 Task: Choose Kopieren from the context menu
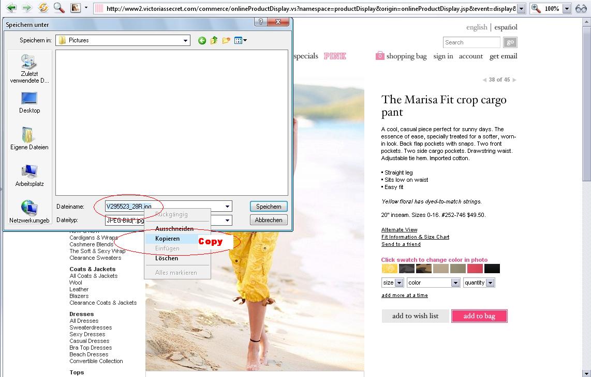(x=168, y=239)
